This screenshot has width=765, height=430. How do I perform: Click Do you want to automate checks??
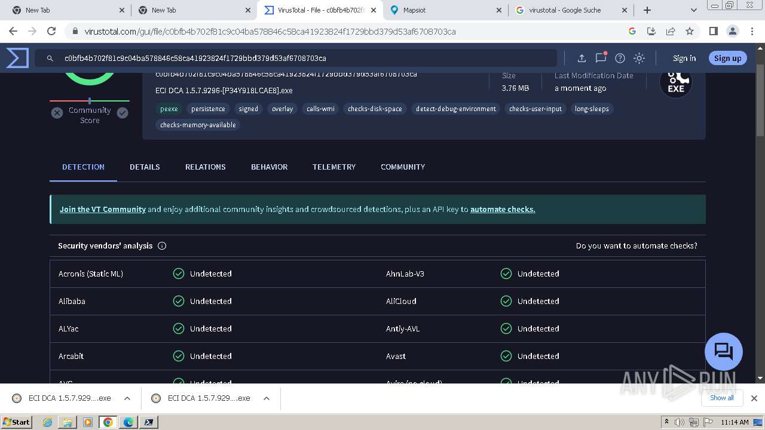(637, 245)
